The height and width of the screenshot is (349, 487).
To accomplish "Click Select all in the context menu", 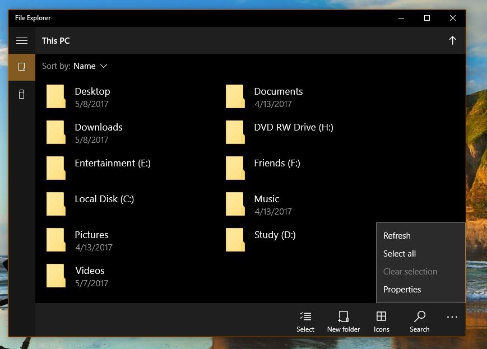I will [x=400, y=253].
